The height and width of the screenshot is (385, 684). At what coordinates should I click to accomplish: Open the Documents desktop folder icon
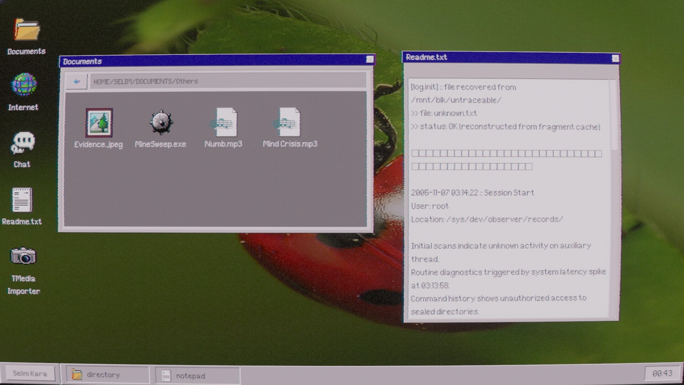pyautogui.click(x=27, y=30)
